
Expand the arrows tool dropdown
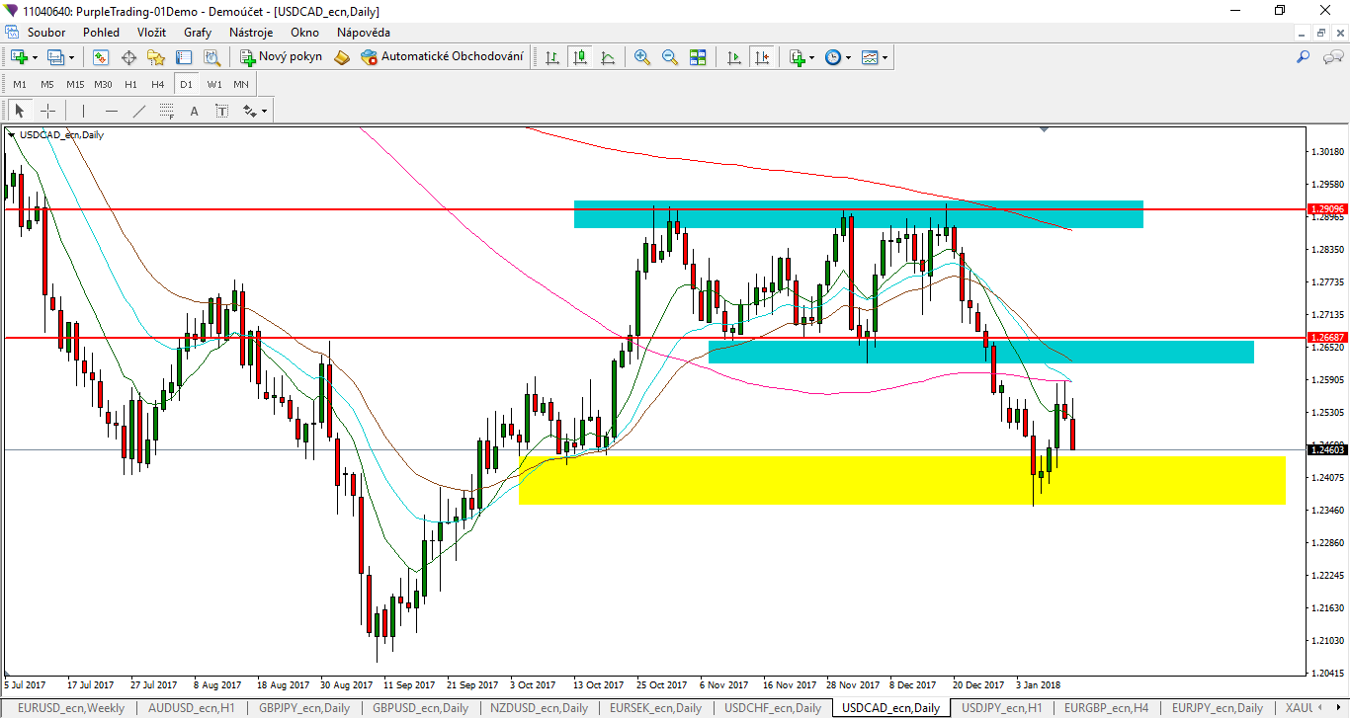click(x=264, y=111)
